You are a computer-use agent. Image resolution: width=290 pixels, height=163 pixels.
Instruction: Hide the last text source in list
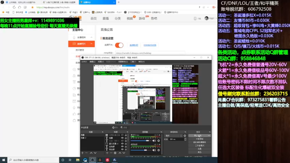point(122,149)
